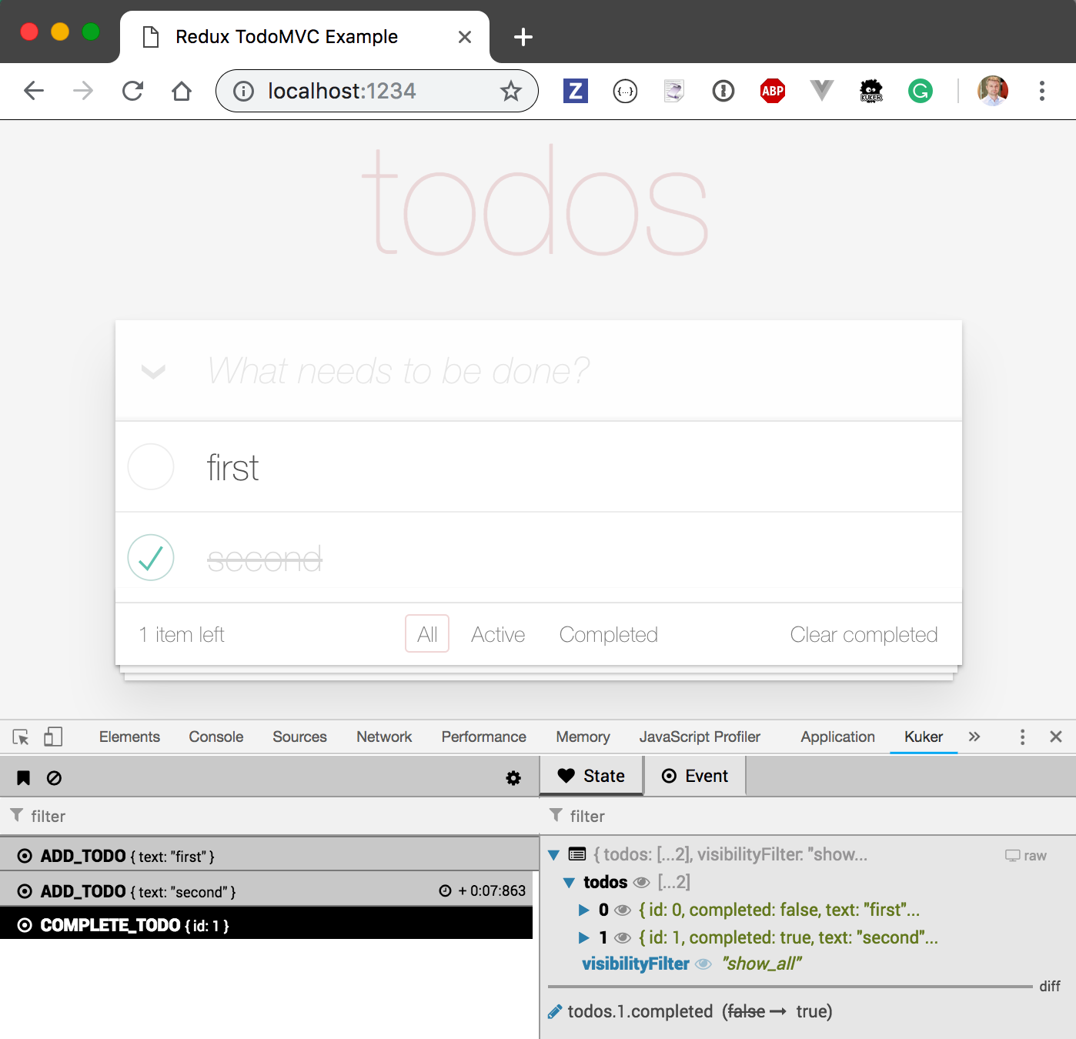Select the DevTools inspect element icon
Screen dimensions: 1076x1039
[21, 737]
